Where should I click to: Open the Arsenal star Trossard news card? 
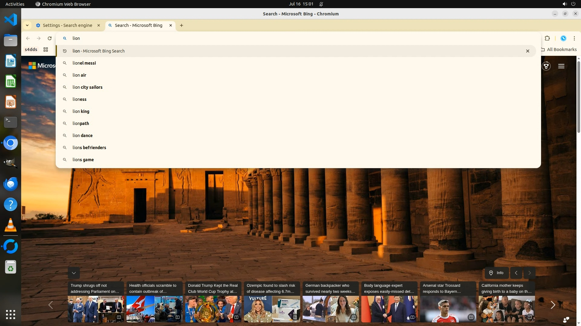[x=448, y=302]
